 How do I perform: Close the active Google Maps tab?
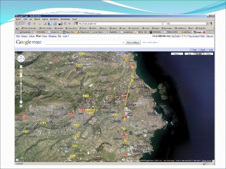pyautogui.click(x=204, y=32)
